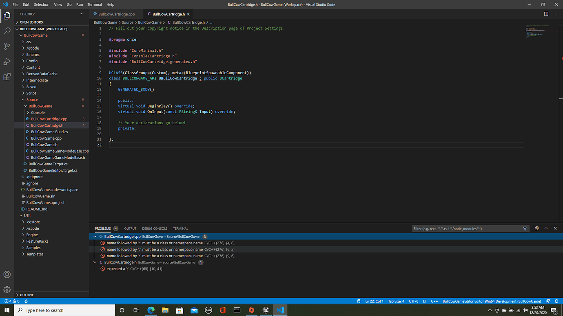Open the Run and Debug view

(x=7, y=61)
